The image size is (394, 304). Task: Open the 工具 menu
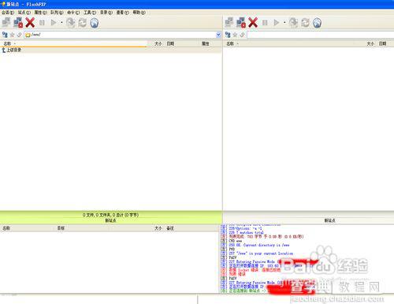[x=90, y=13]
